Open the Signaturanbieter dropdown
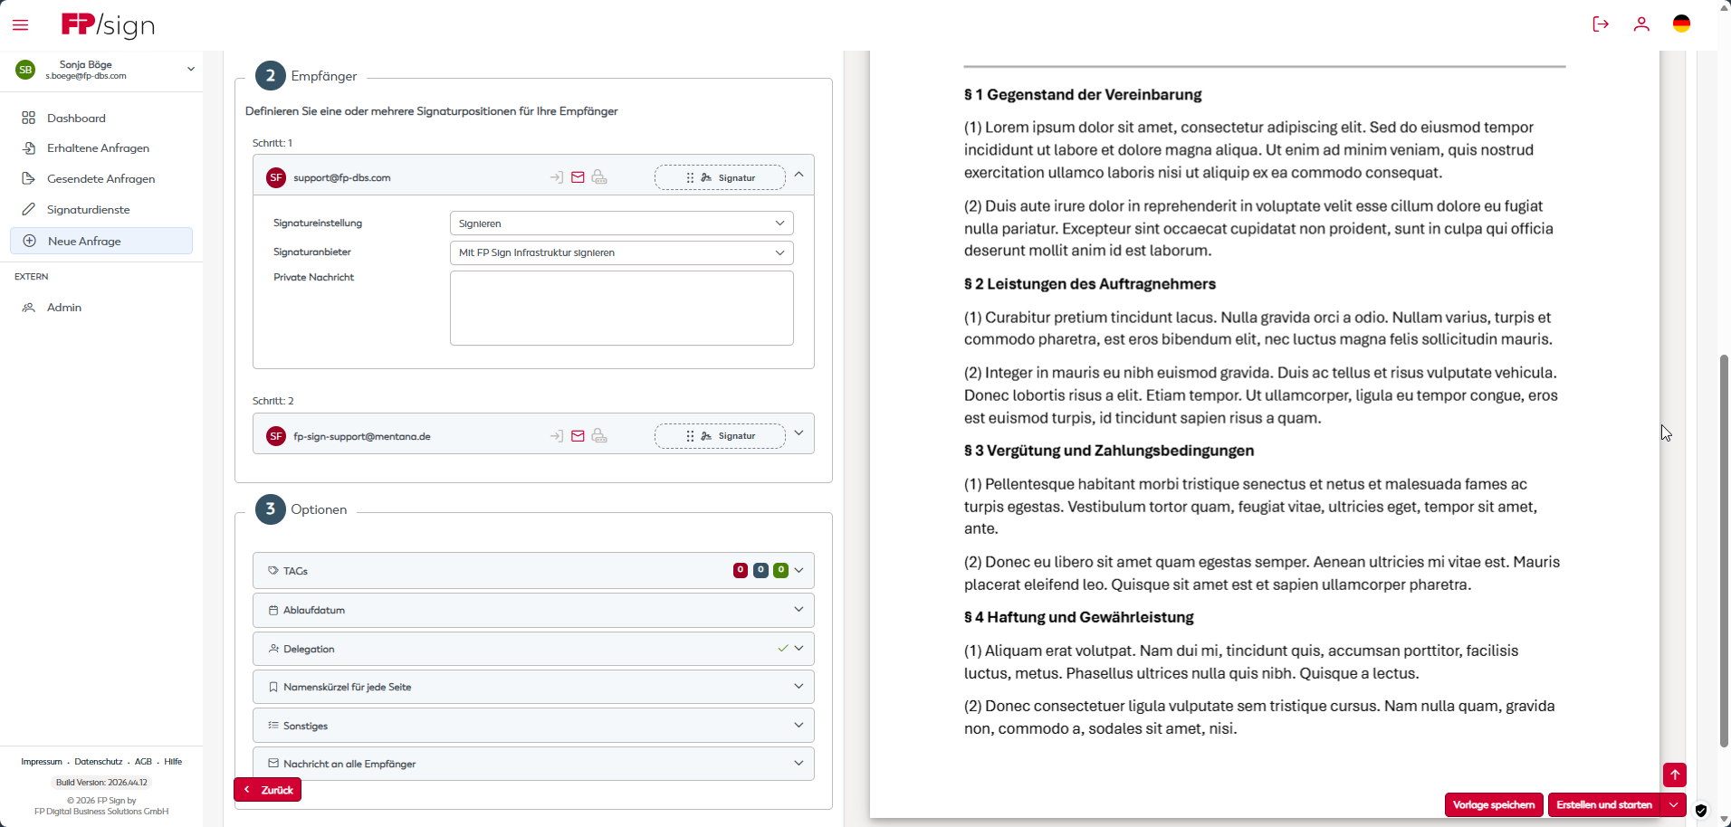Screen dimensions: 1731x827 pyautogui.click(x=621, y=252)
